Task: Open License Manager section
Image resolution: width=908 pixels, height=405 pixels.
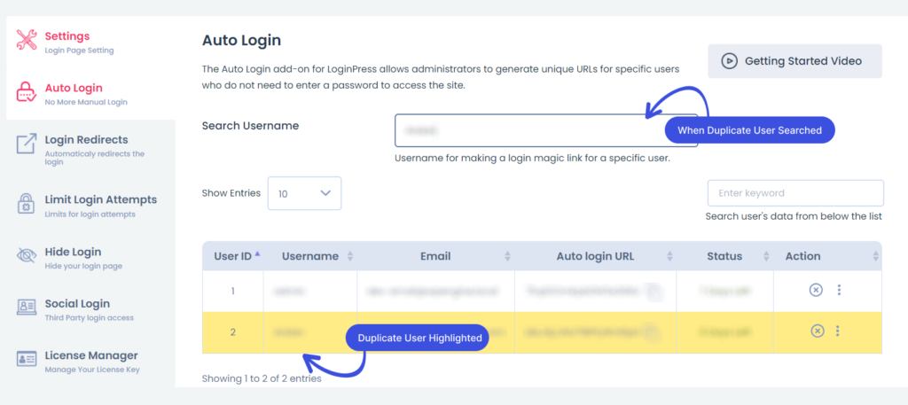Action: click(x=91, y=361)
